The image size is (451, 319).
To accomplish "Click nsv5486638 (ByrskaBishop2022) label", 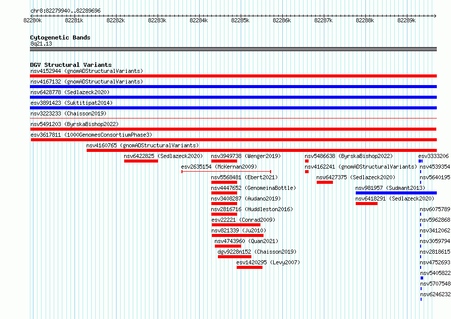I will coord(349,156).
